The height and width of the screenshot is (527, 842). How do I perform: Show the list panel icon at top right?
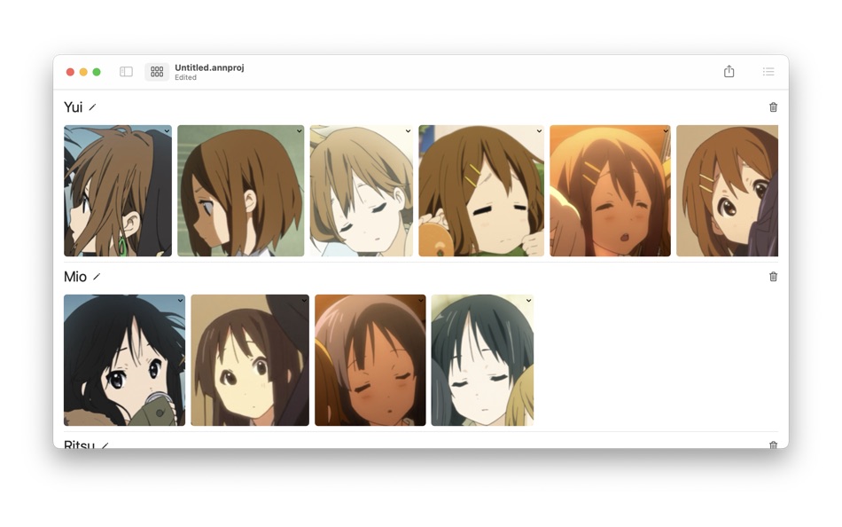(x=768, y=72)
